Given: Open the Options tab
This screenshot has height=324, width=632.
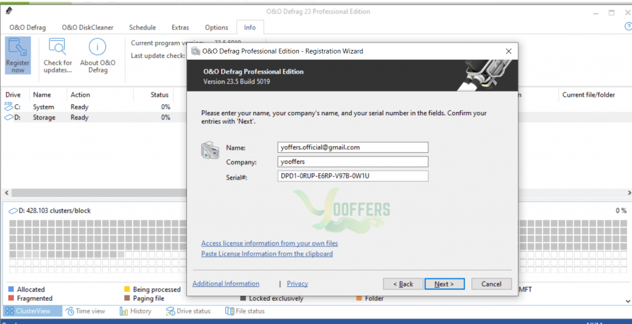Looking at the screenshot, I should coord(217,27).
